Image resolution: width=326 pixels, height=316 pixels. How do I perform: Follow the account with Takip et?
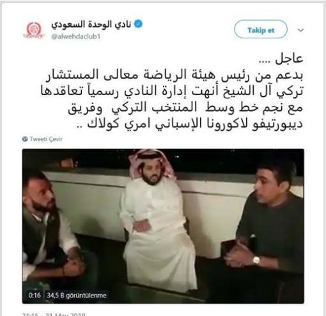click(x=261, y=29)
